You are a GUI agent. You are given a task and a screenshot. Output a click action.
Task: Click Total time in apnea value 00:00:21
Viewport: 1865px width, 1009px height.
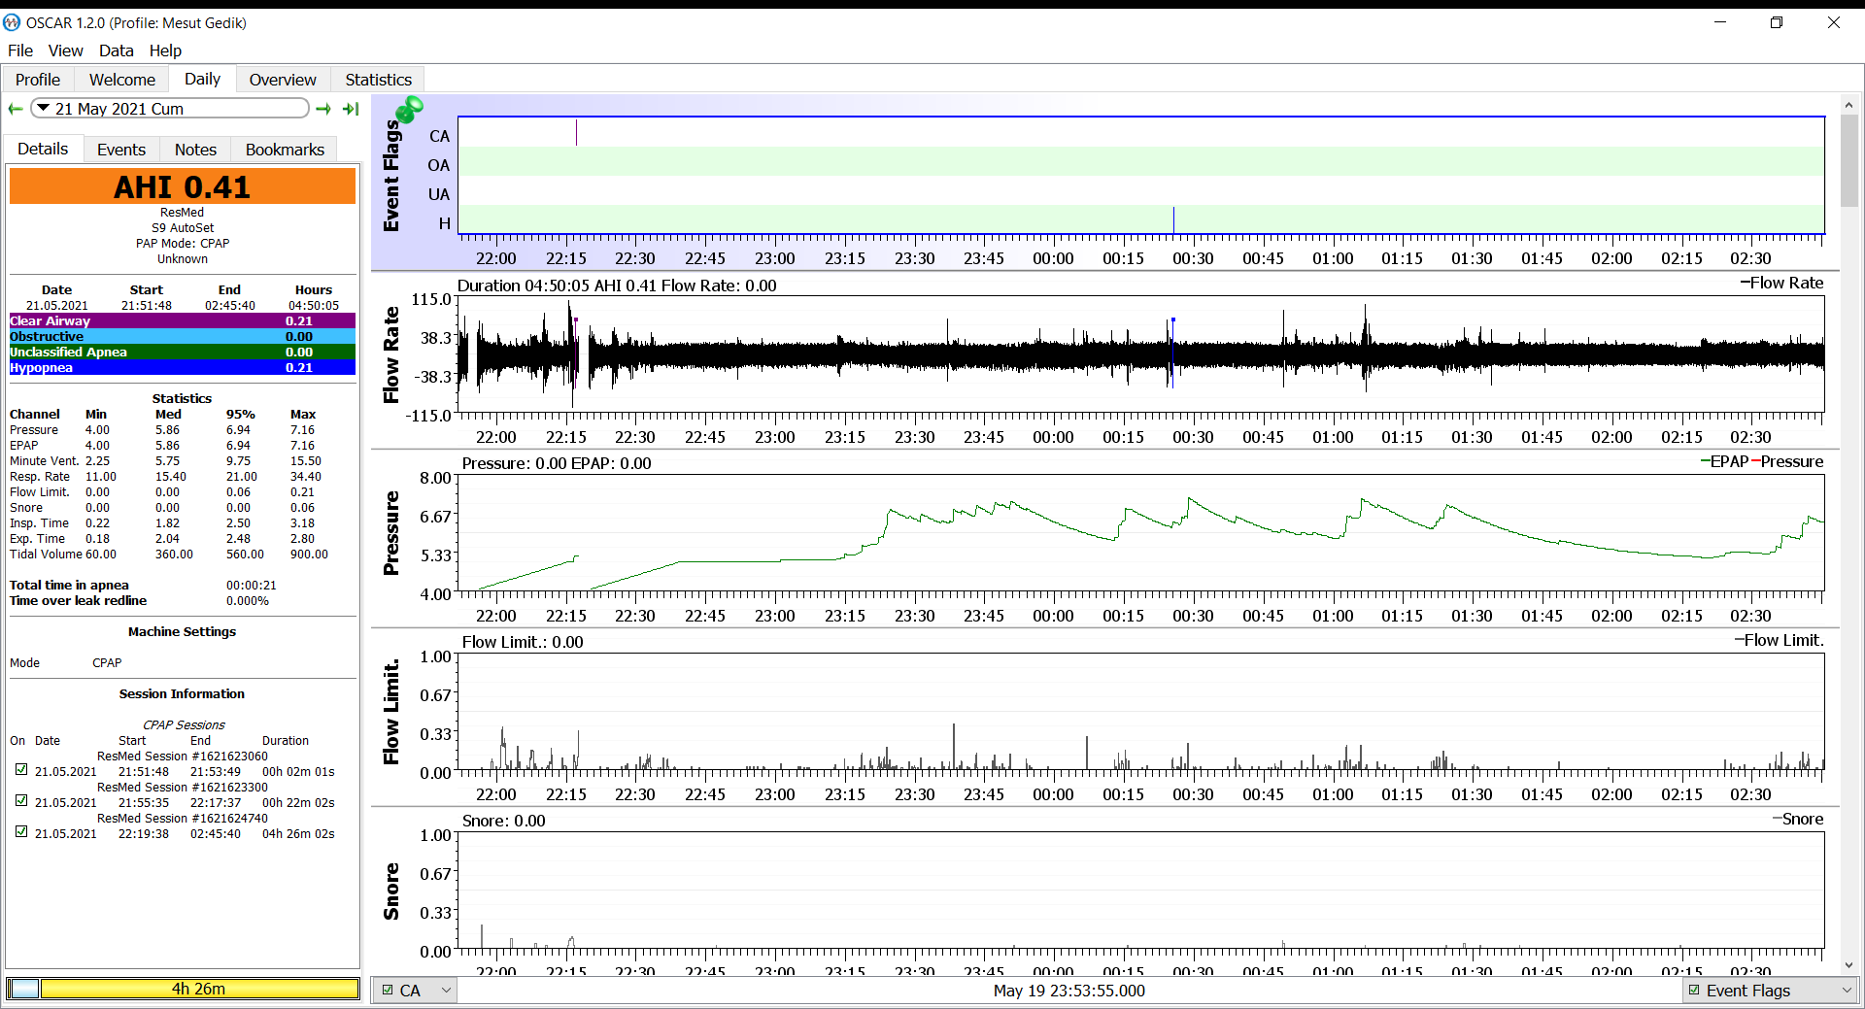(252, 585)
